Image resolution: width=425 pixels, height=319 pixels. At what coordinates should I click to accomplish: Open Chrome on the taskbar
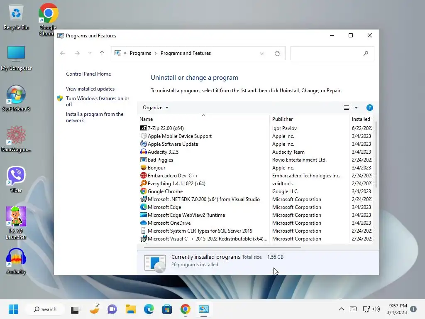(186, 309)
